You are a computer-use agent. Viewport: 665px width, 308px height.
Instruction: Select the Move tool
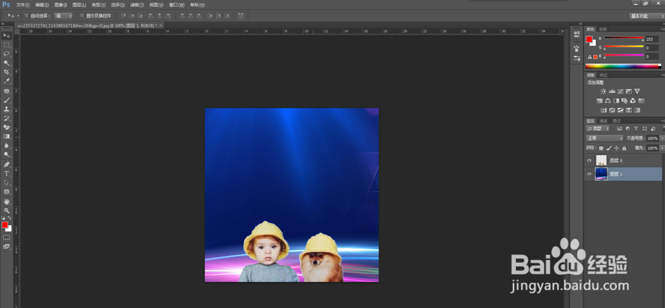click(x=7, y=35)
